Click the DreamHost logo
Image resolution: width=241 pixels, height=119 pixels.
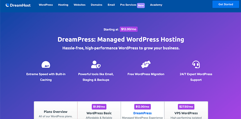pyautogui.click(x=18, y=5)
